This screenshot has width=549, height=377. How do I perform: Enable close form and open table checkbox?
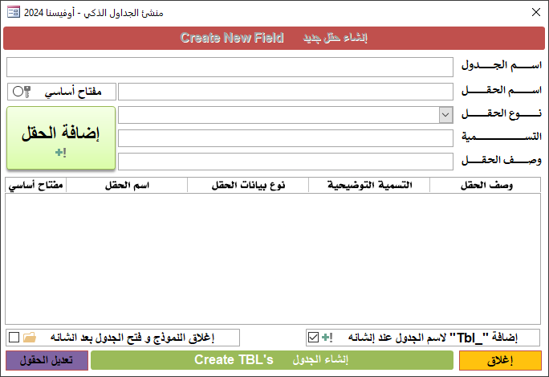tap(14, 337)
